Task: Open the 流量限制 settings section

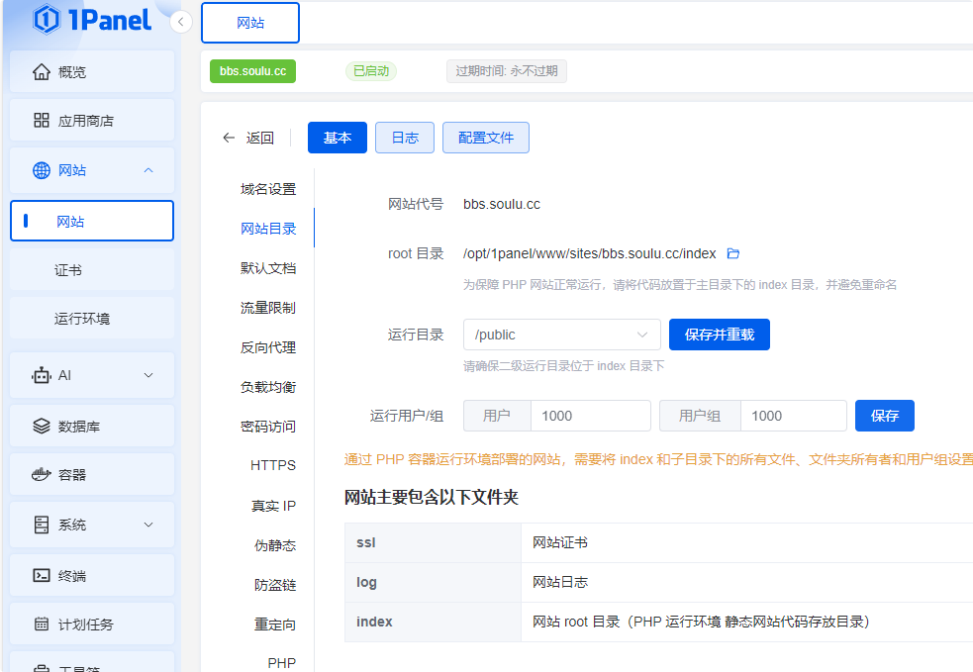Action: (x=268, y=308)
